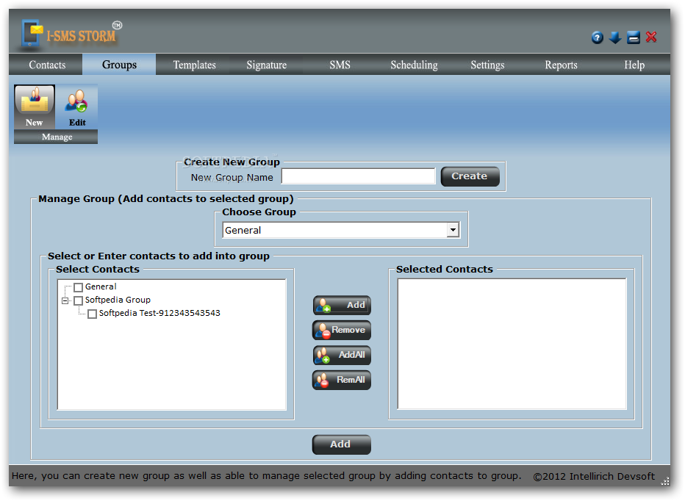Click the New group icon

click(x=35, y=107)
